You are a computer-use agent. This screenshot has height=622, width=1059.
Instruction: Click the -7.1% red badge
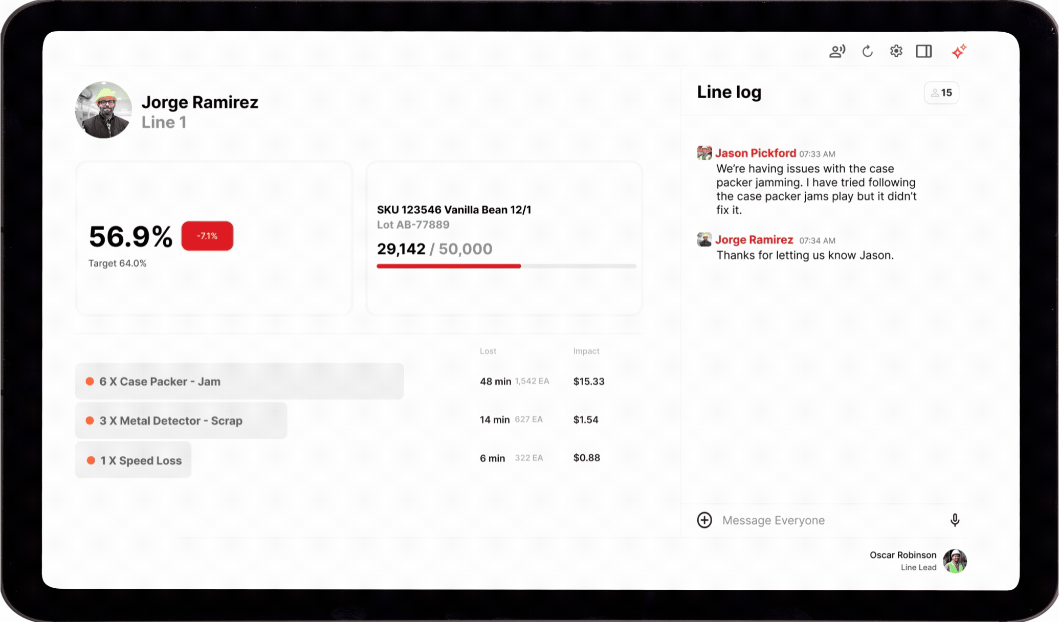207,236
